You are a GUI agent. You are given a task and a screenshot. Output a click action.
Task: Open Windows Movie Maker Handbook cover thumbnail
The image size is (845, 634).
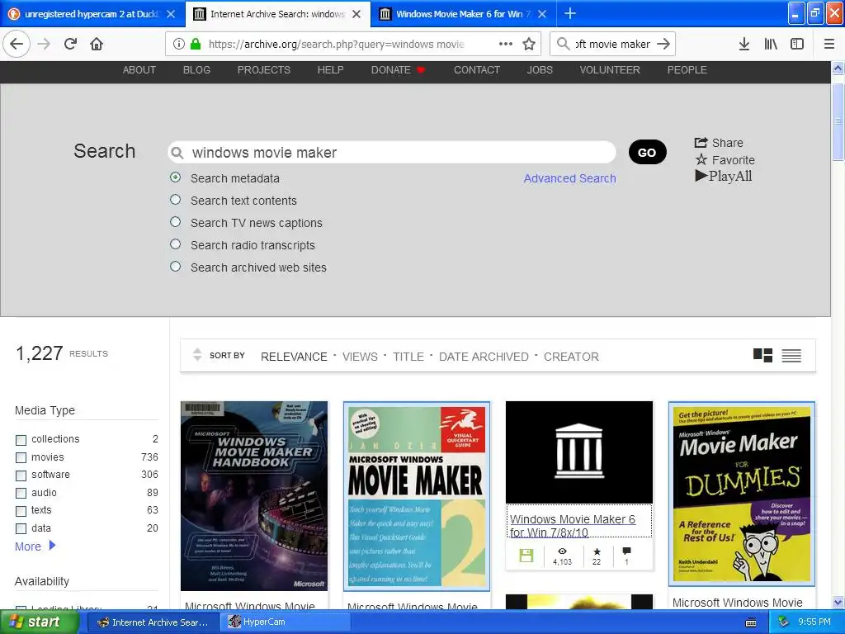(254, 496)
